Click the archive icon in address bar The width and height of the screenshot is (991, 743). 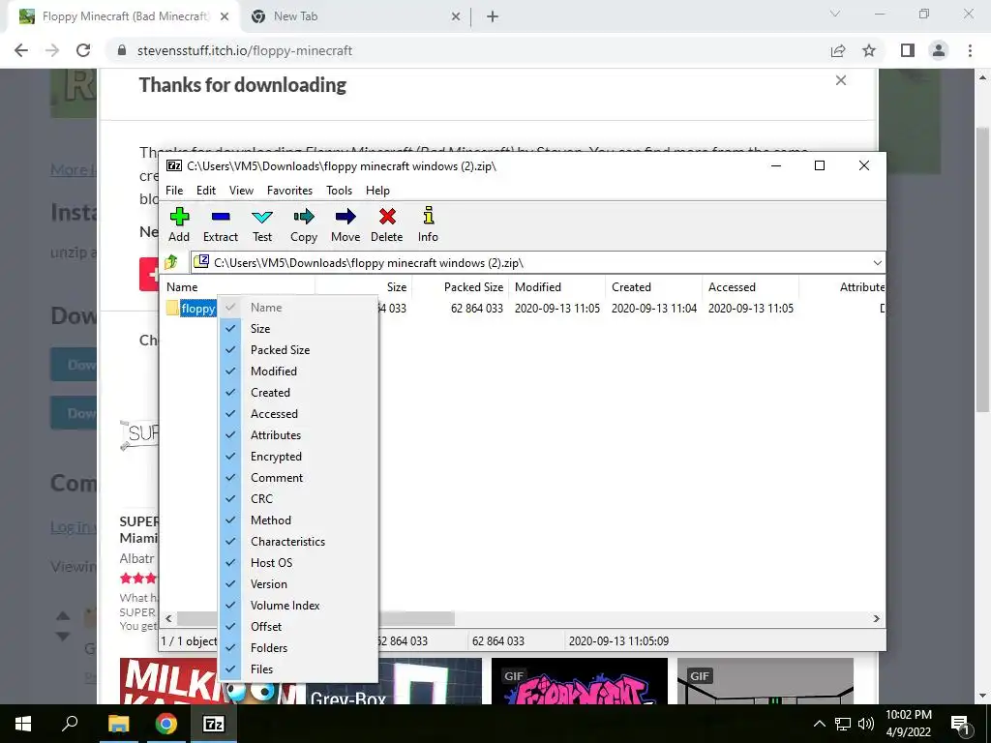[201, 261]
